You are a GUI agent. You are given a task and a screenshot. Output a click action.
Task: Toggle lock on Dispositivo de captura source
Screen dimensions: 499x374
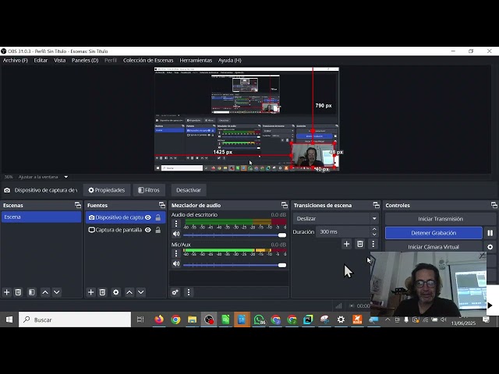click(157, 217)
